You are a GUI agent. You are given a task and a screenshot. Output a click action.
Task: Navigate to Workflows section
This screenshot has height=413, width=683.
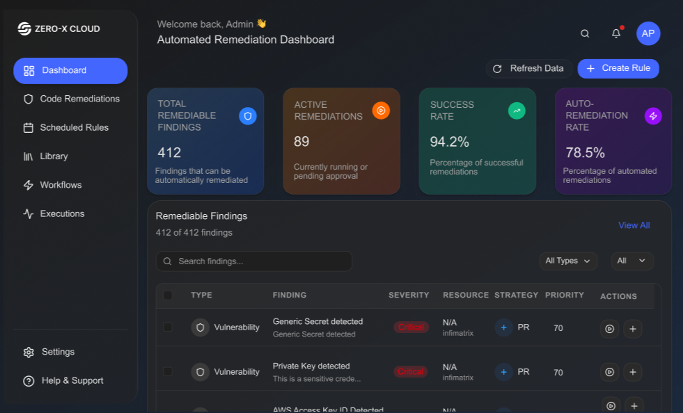[x=61, y=185]
